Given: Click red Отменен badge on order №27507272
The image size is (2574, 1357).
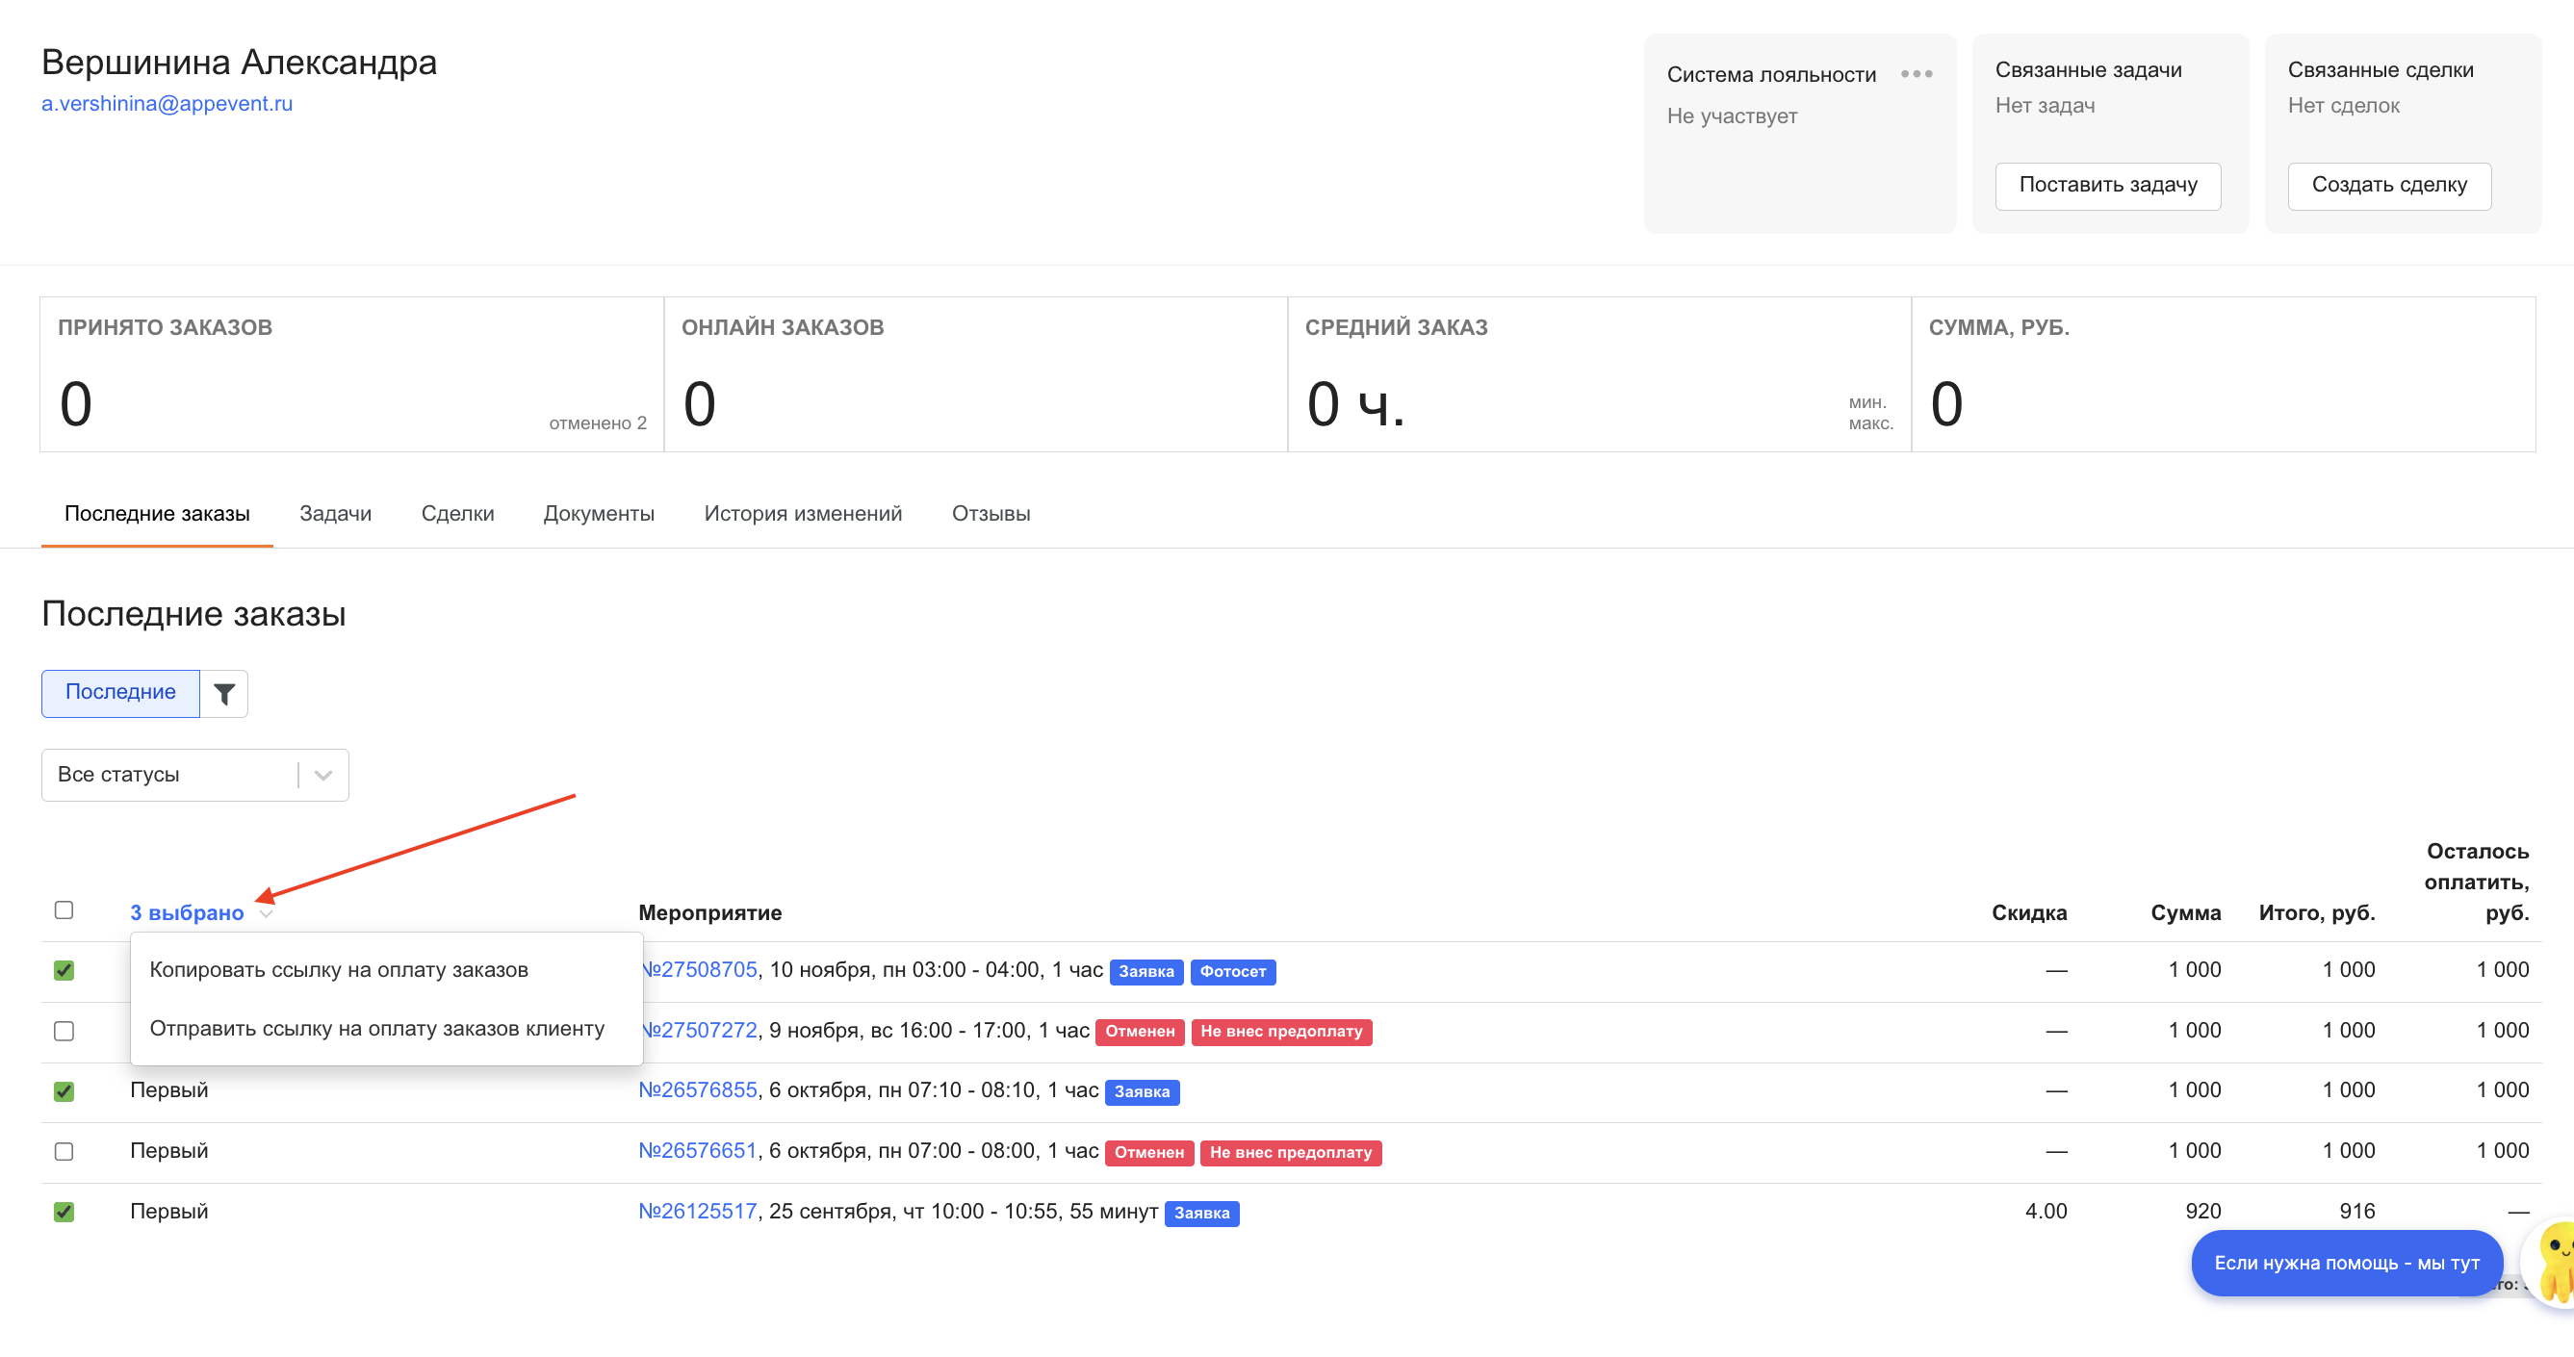Looking at the screenshot, I should pyautogui.click(x=1139, y=1032).
